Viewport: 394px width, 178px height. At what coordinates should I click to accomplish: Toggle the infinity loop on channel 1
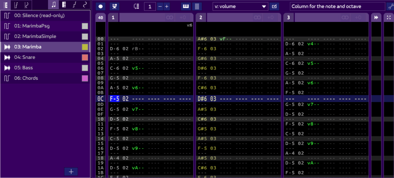tap(170, 17)
